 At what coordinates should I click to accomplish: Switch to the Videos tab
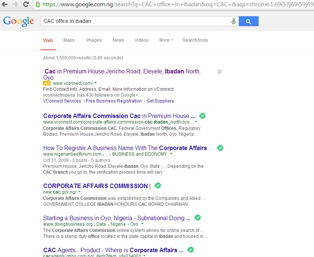click(141, 40)
